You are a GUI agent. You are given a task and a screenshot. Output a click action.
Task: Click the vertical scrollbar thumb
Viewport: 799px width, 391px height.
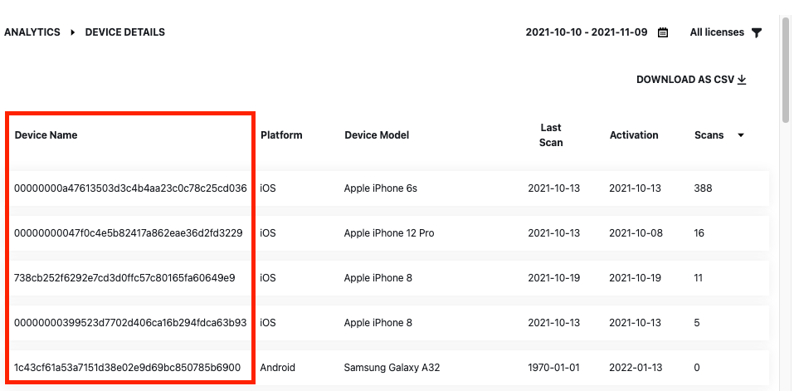[x=786, y=69]
